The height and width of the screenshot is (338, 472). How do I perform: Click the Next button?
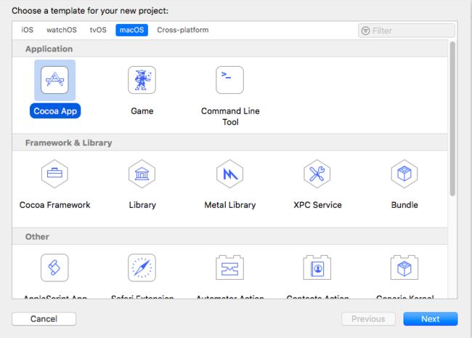coord(431,318)
